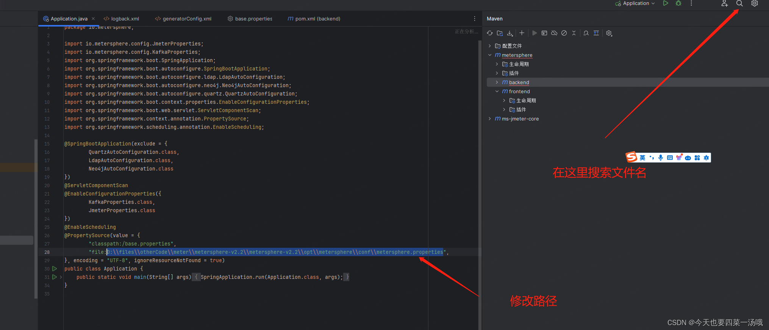Open Maven analyze dependencies icon

(586, 33)
